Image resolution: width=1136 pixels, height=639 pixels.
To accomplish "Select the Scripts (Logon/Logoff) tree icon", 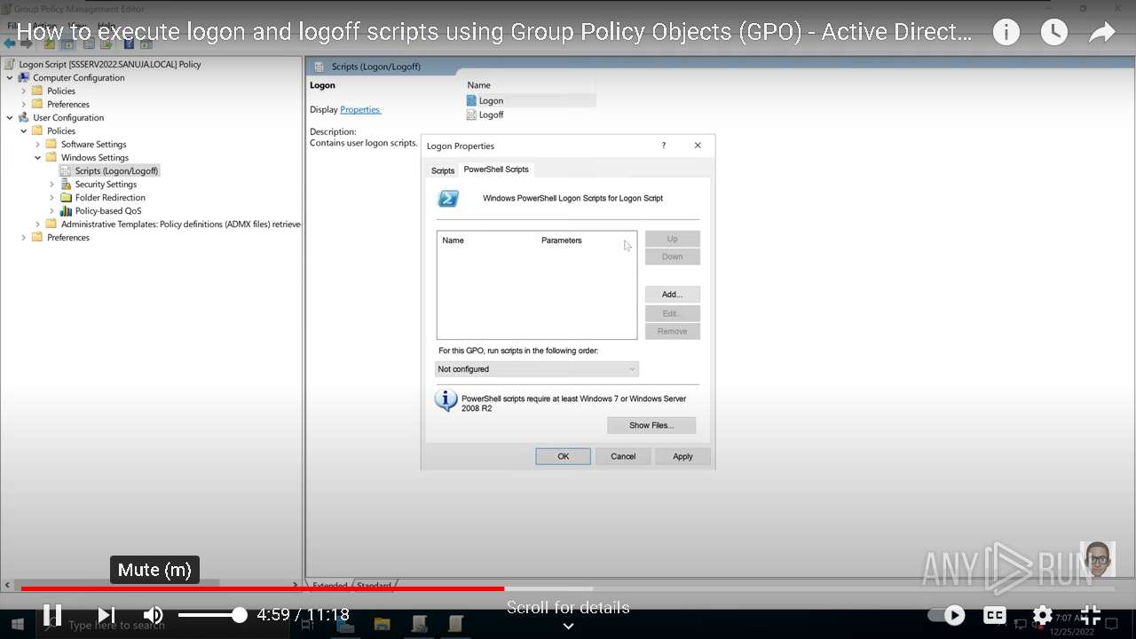I will pyautogui.click(x=66, y=170).
